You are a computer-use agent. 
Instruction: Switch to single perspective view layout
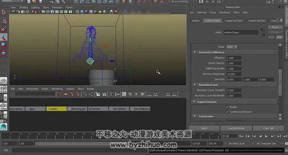[x=4, y=81]
